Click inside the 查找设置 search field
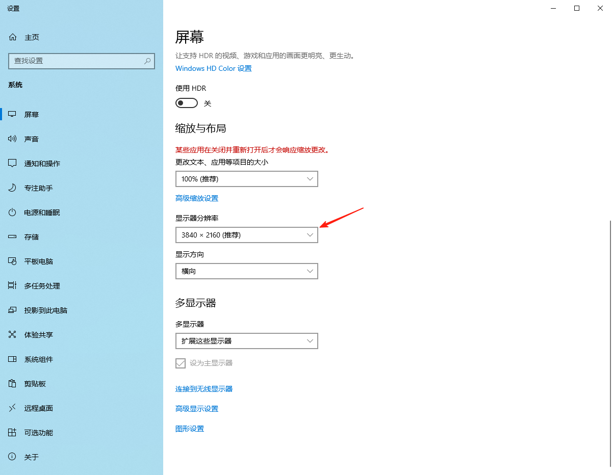The height and width of the screenshot is (475, 612). click(76, 61)
